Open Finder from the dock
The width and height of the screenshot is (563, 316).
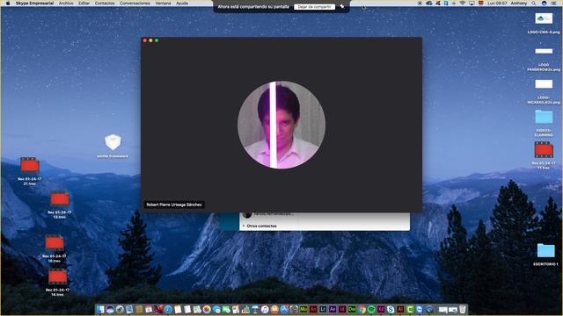100,309
